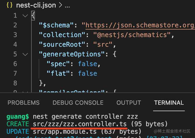Click line number 3 in the gutter
The image size is (195, 138).
click(15, 35)
